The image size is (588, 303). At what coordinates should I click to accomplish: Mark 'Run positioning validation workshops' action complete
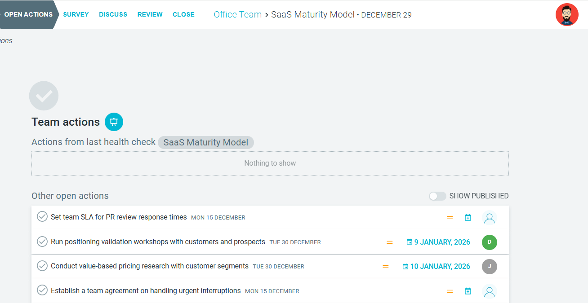tap(42, 242)
